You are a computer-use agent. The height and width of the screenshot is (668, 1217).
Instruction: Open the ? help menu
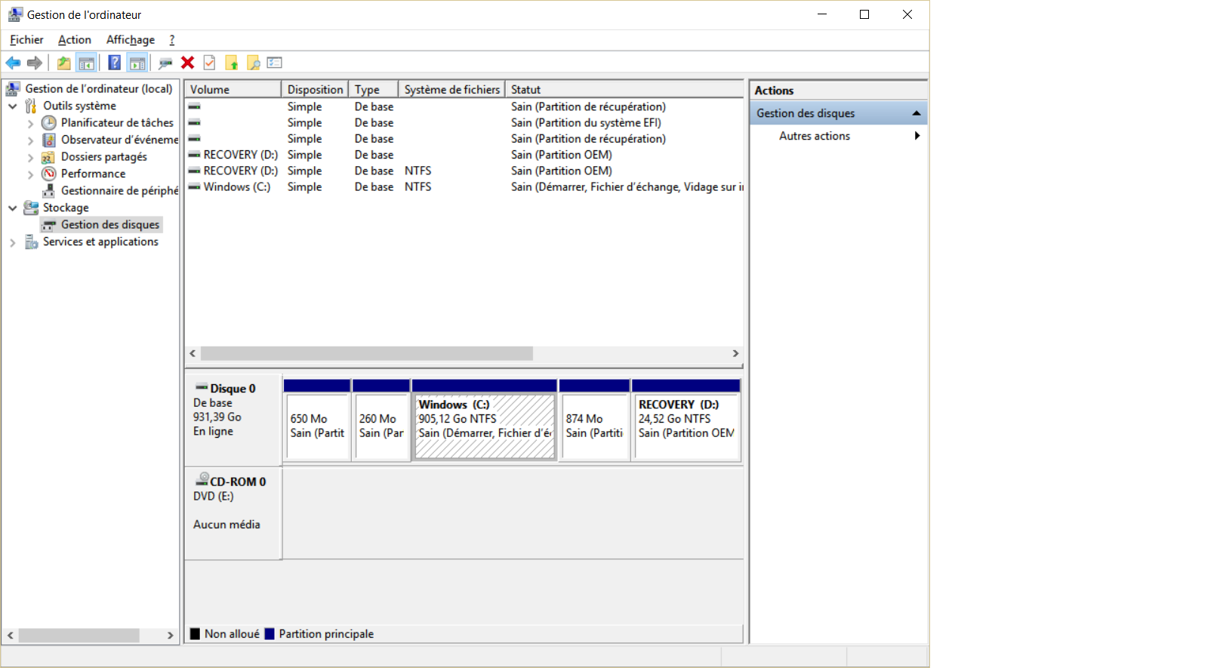click(172, 40)
